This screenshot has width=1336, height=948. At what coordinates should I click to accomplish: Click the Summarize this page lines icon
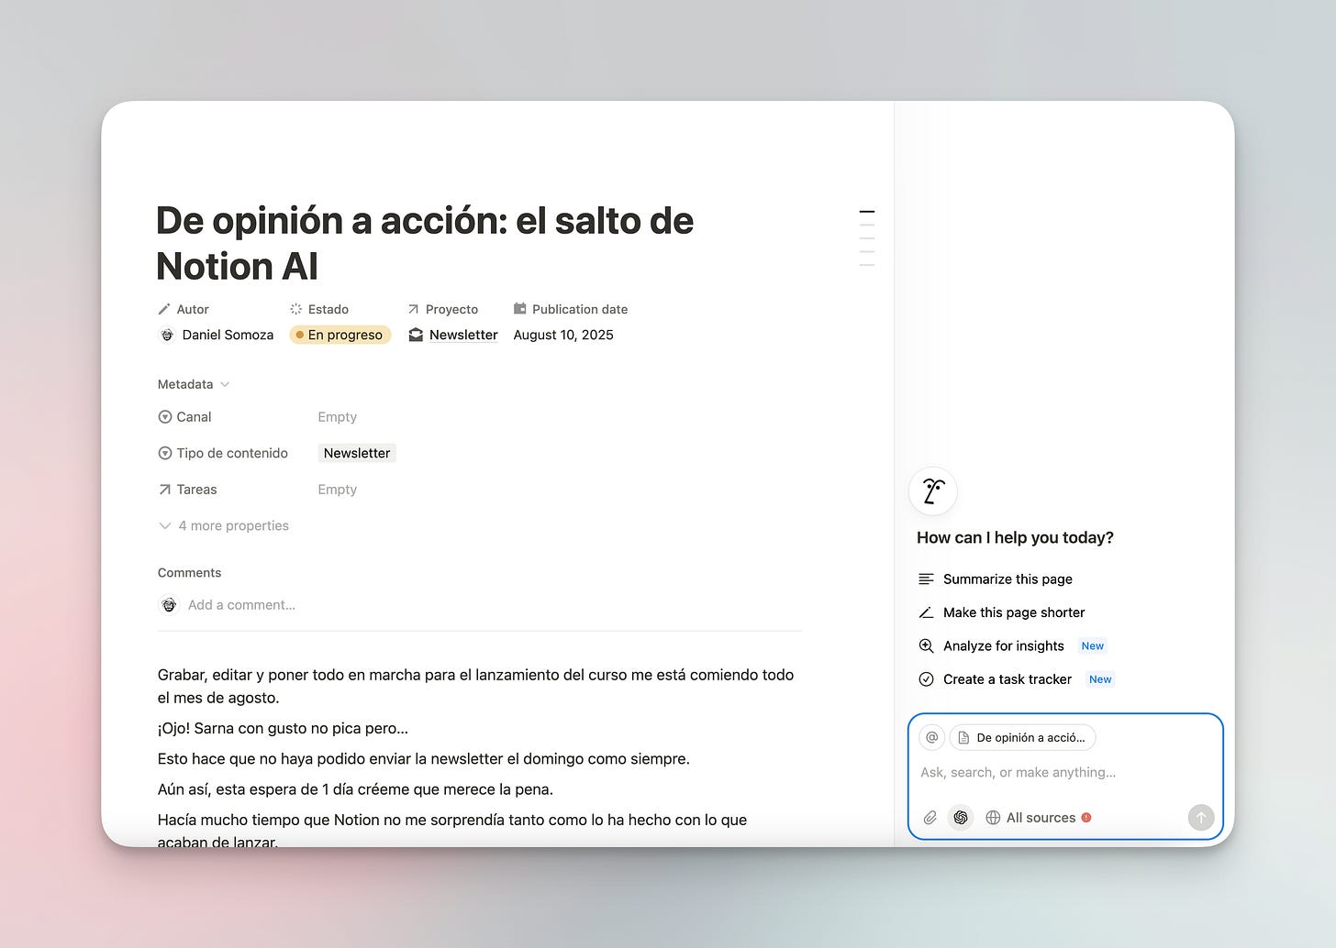926,579
